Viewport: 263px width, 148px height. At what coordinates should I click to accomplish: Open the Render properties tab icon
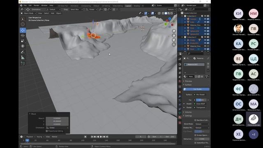pos(180,65)
